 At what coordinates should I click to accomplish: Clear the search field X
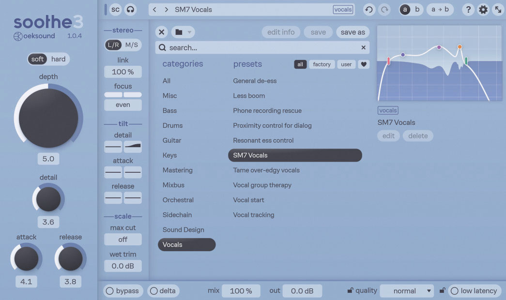(363, 47)
